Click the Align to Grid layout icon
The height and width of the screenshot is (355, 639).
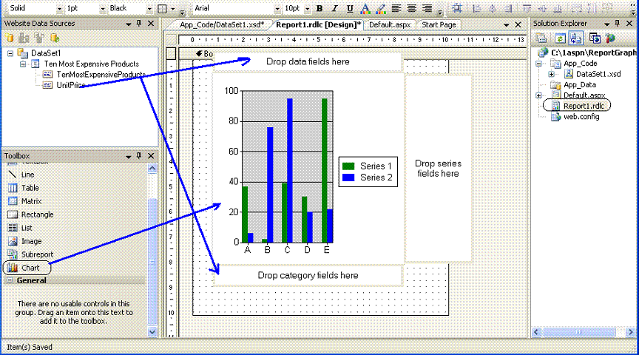click(457, 8)
